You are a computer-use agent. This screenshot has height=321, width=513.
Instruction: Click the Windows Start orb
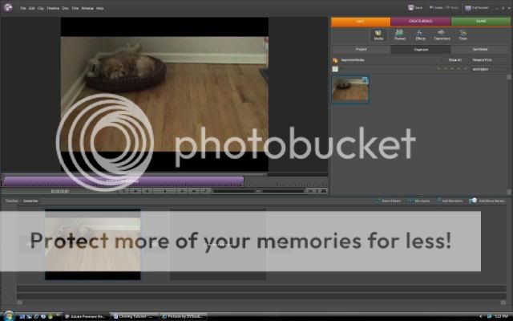[x=9, y=316]
